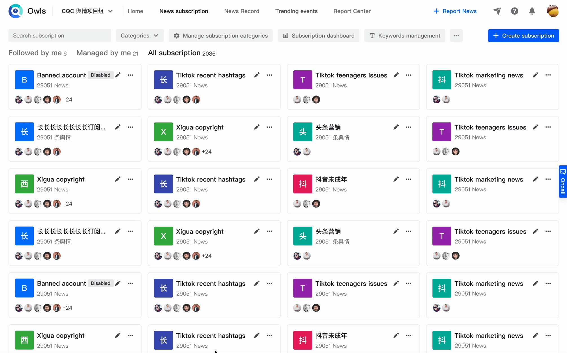Open more options on topmost Banned account card
The image size is (567, 353).
click(x=130, y=75)
